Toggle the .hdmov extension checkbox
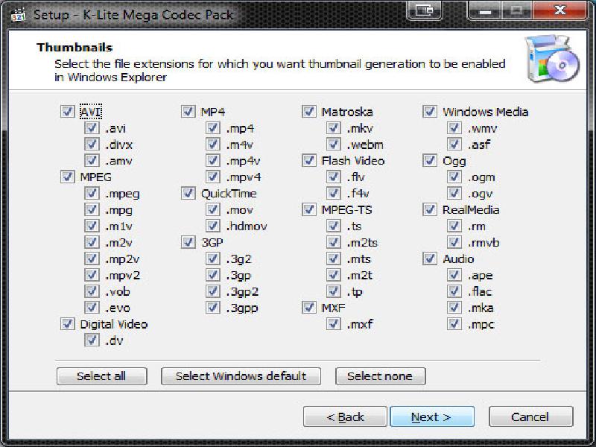 pos(212,226)
